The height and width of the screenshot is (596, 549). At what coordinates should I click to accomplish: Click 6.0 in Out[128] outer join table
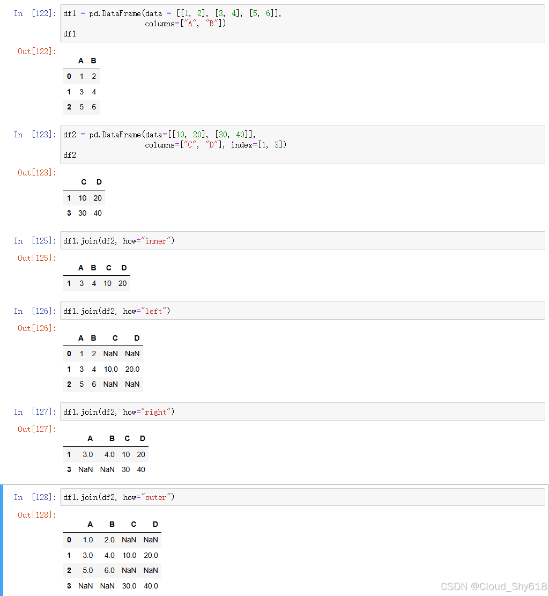(109, 570)
